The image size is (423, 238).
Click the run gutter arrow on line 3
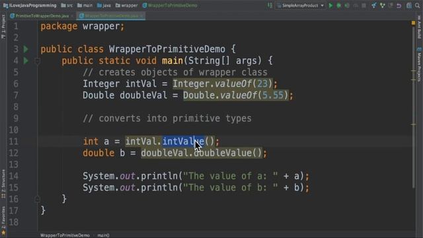point(26,49)
